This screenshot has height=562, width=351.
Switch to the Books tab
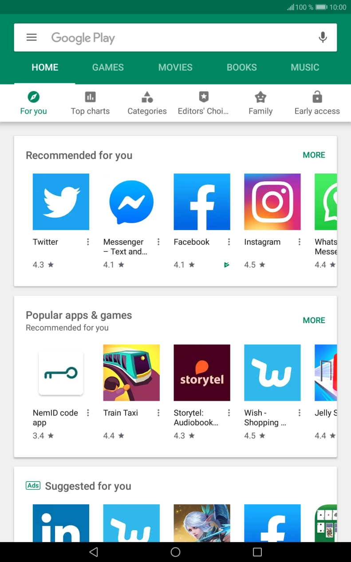[x=241, y=67]
